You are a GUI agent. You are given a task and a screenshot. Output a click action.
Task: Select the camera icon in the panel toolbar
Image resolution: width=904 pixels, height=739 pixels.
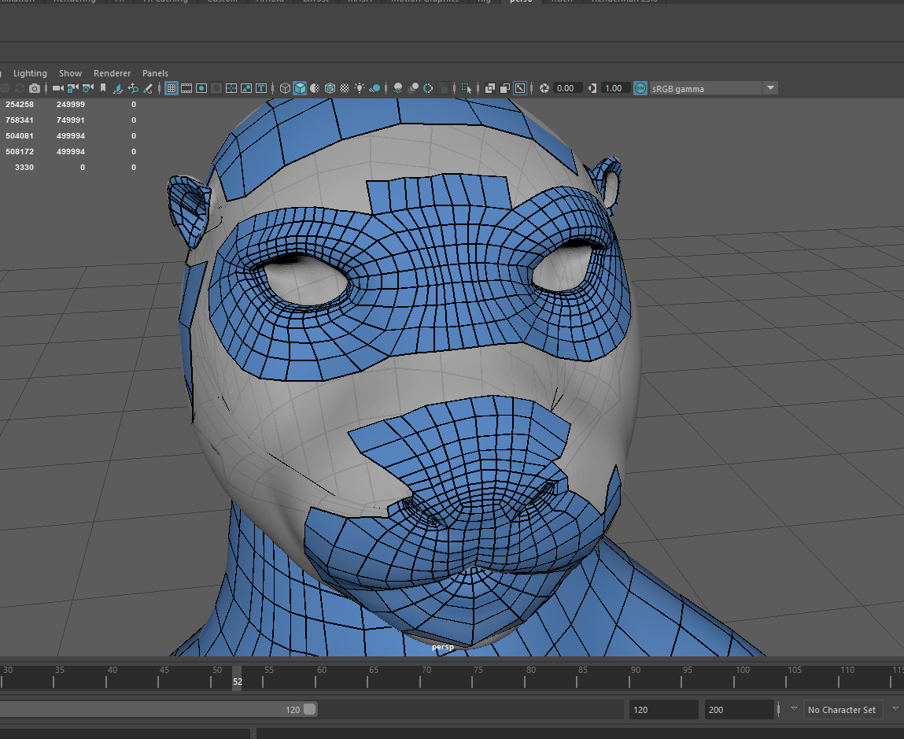tap(57, 89)
